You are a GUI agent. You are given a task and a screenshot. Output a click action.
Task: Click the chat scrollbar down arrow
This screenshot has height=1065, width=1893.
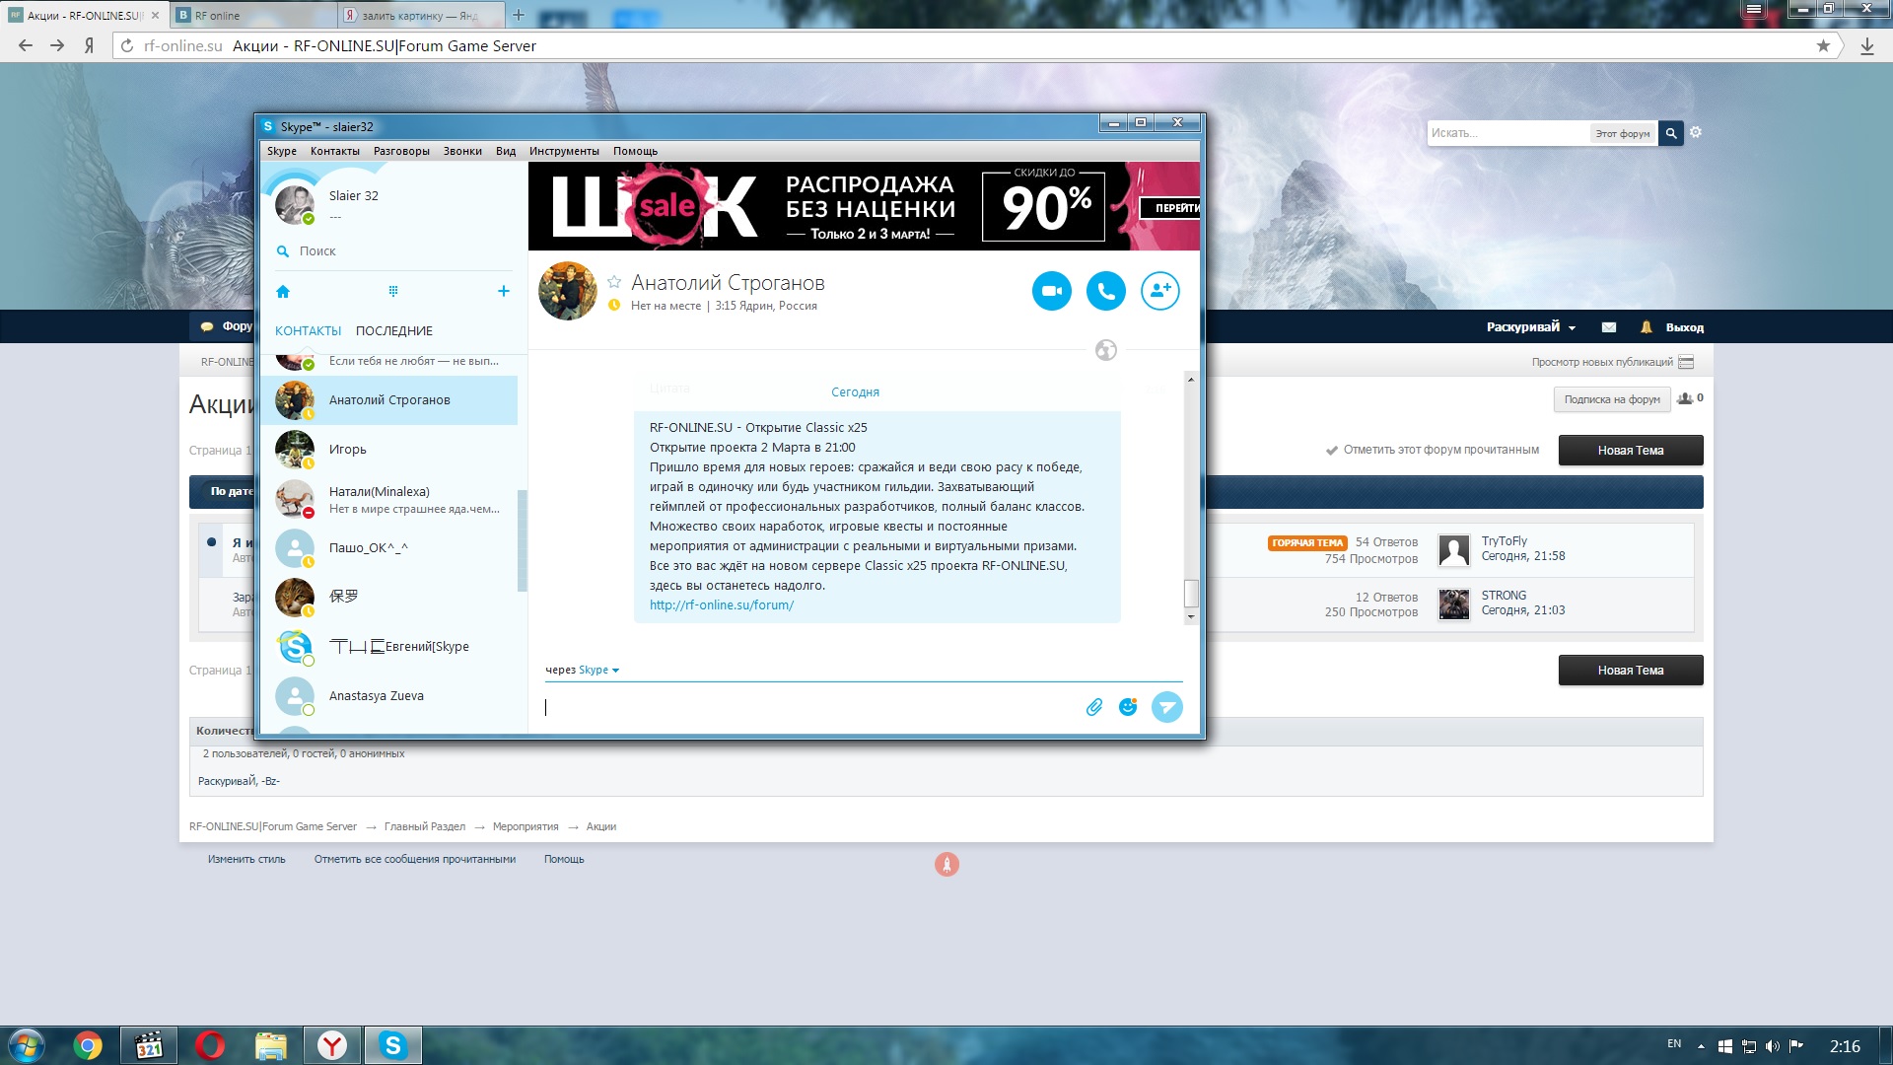coord(1191,617)
